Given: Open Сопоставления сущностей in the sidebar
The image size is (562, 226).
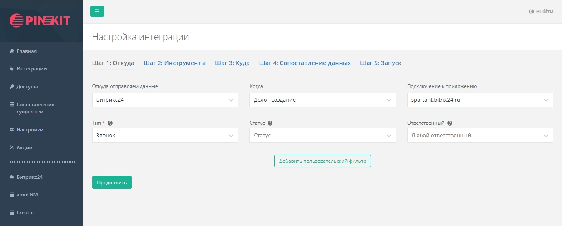Looking at the screenshot, I should (x=35, y=108).
